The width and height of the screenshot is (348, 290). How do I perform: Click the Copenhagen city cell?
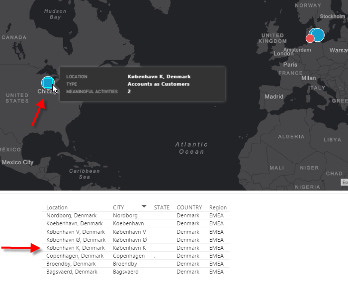click(129, 256)
